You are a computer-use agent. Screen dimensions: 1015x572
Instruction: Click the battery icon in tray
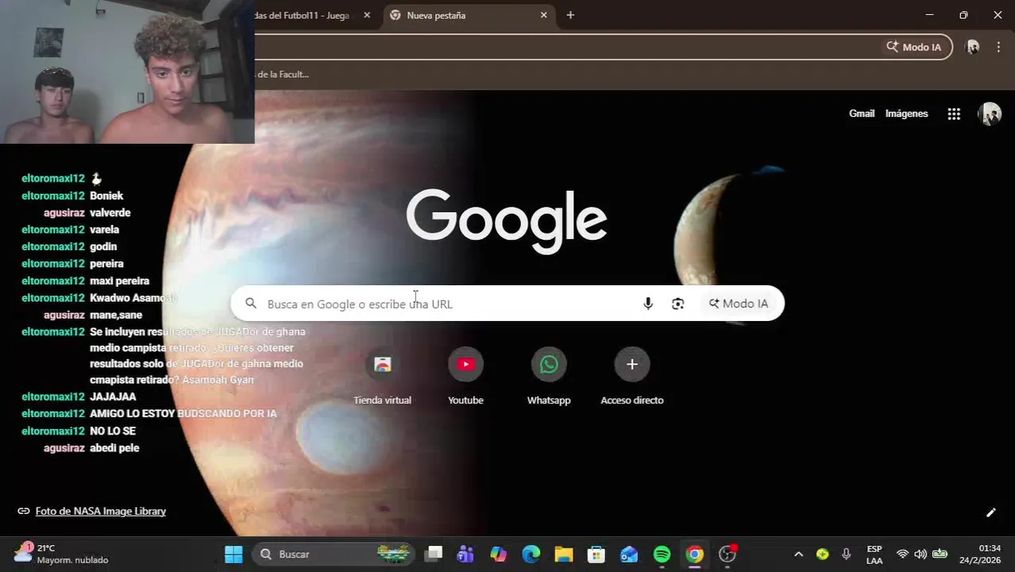(940, 554)
